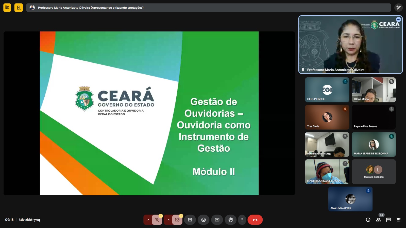406x228 pixels.
Task: Toggle the camera on/off button
Action: 177,220
